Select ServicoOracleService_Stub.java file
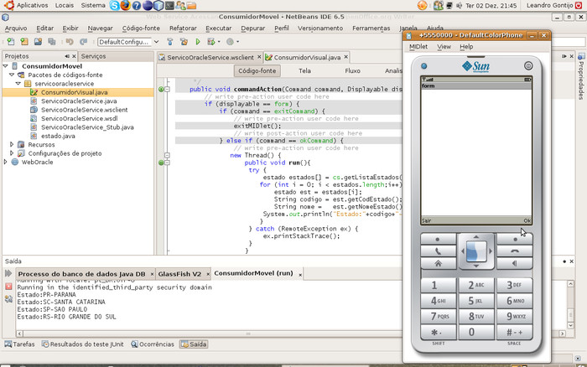This screenshot has height=367, width=587. click(87, 127)
